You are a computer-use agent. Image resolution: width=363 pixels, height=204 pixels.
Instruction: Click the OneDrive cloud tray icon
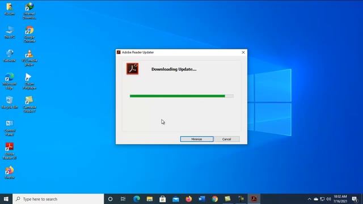click(316, 199)
